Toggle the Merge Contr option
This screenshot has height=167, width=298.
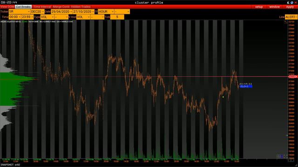[61, 7]
